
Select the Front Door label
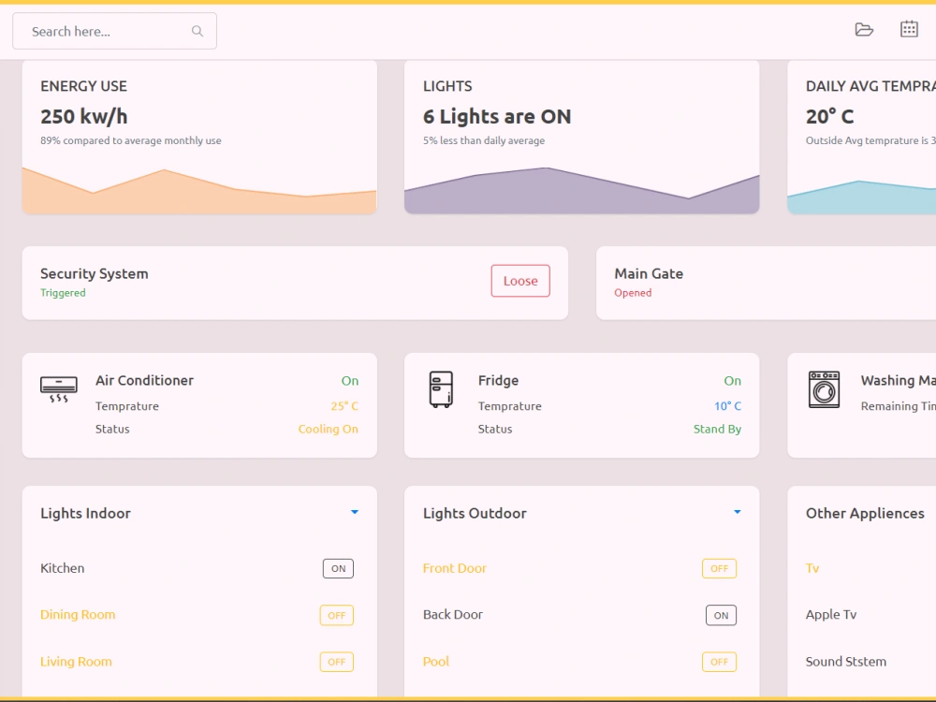(454, 568)
